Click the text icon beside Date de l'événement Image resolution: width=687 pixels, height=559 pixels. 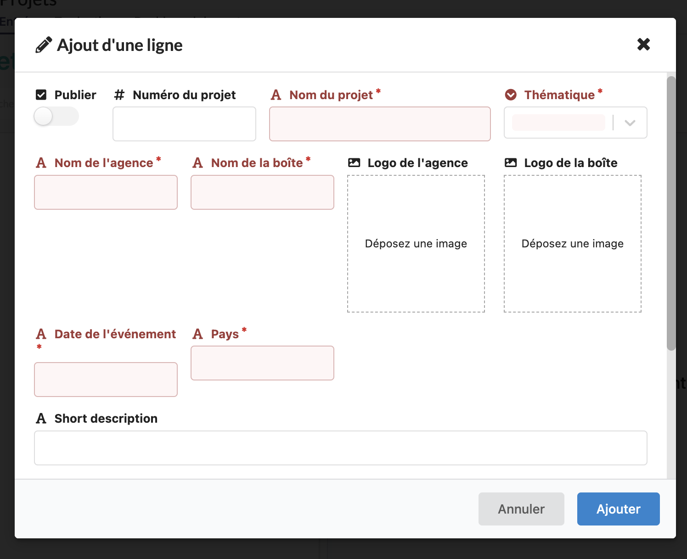tap(41, 334)
